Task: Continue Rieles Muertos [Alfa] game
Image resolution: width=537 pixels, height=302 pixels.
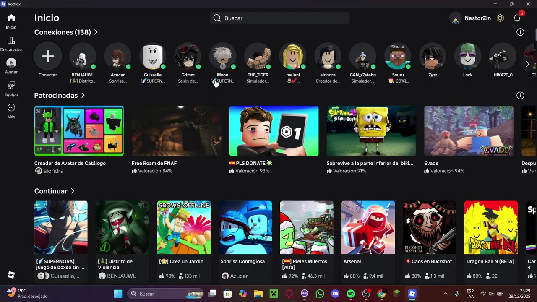Action: [307, 227]
